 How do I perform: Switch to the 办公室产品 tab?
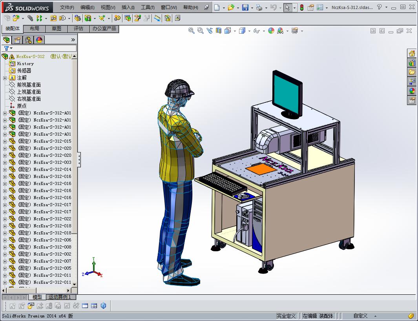coord(104,29)
